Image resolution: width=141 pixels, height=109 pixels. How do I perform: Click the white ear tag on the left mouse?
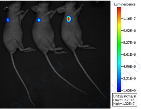(x=7, y=8)
